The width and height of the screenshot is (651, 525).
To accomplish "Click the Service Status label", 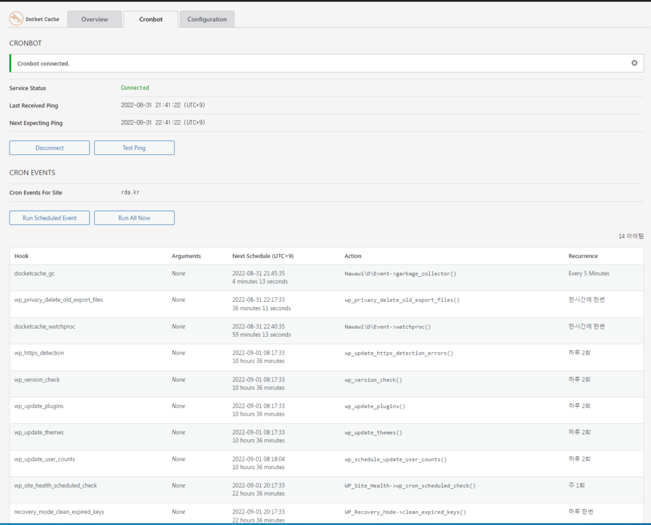I will (28, 88).
